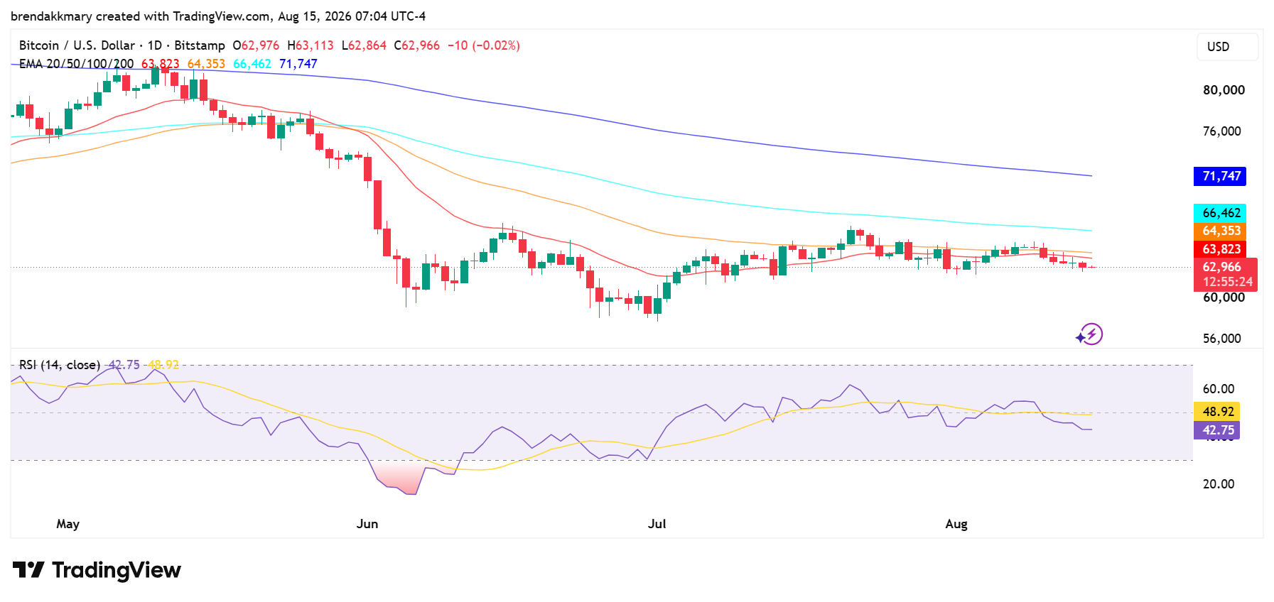Click the change value '−10 (−0.02%)'

tap(484, 45)
